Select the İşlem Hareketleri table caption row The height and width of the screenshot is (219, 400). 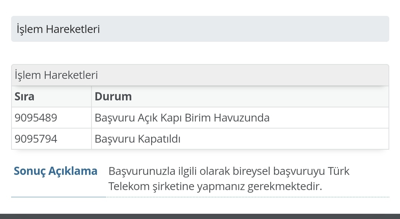(200, 75)
